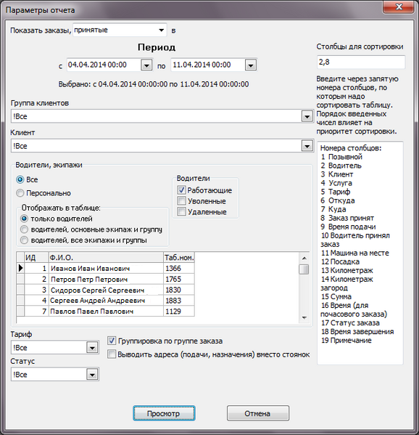The width and height of the screenshot is (419, 435).
Task: Click scroll down arrow in drivers table
Action: [x=304, y=318]
